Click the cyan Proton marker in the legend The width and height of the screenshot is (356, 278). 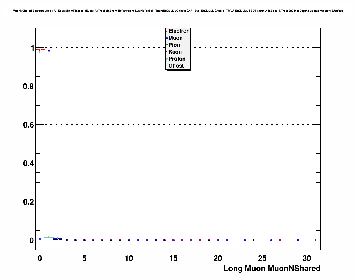(167, 59)
